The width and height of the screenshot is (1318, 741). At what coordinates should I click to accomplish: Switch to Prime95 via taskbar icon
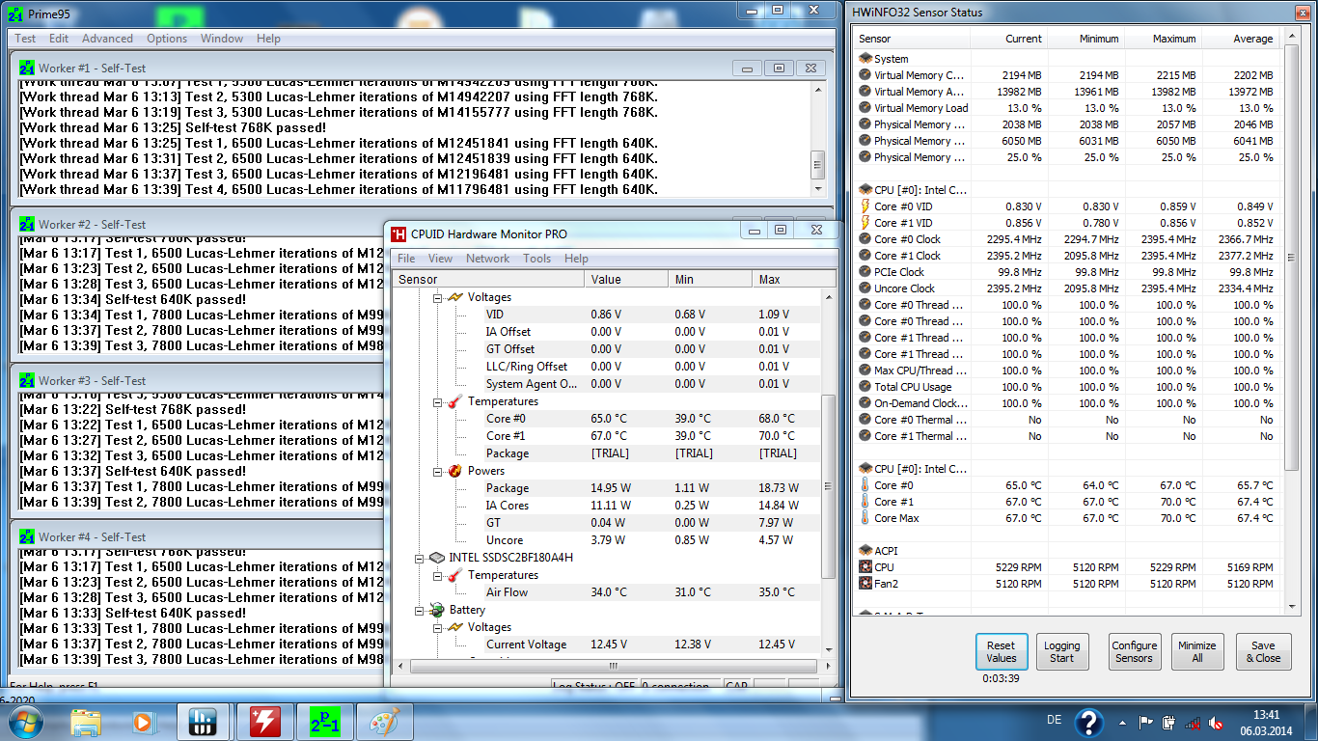(325, 722)
